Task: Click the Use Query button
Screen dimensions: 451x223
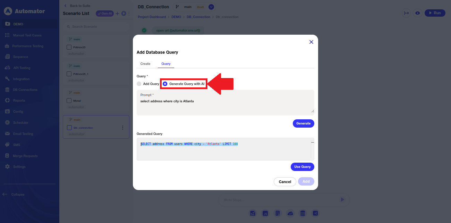Action: (302, 167)
